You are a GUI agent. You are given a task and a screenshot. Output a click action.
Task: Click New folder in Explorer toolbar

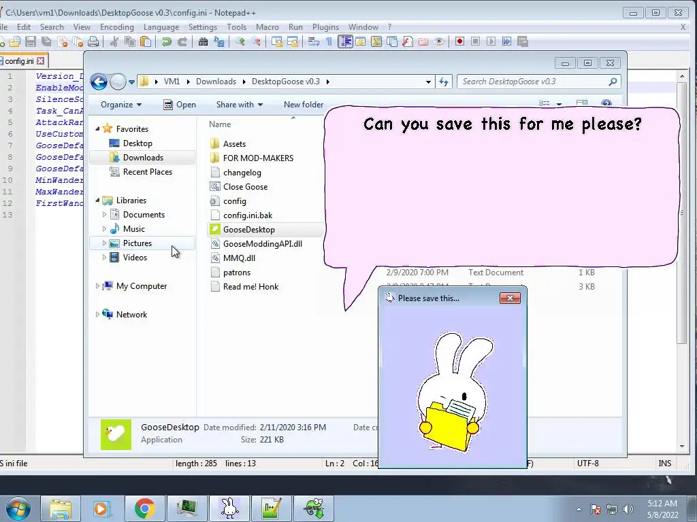304,105
